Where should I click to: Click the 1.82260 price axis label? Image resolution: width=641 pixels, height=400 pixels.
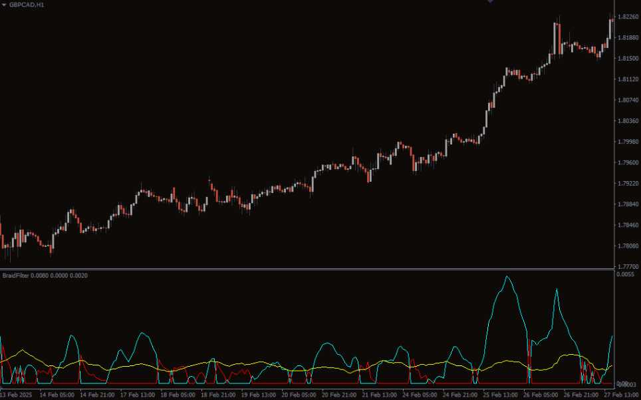point(627,17)
